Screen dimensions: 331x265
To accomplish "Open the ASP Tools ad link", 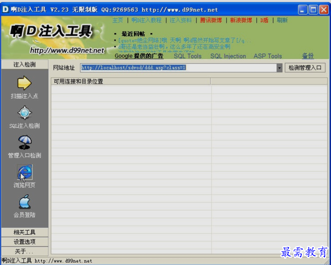I will (268, 56).
